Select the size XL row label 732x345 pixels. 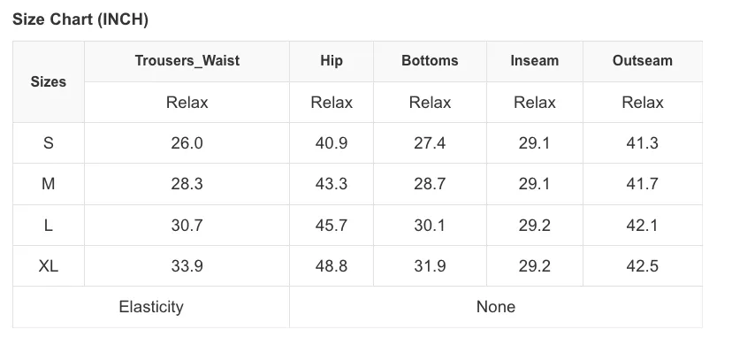[49, 266]
